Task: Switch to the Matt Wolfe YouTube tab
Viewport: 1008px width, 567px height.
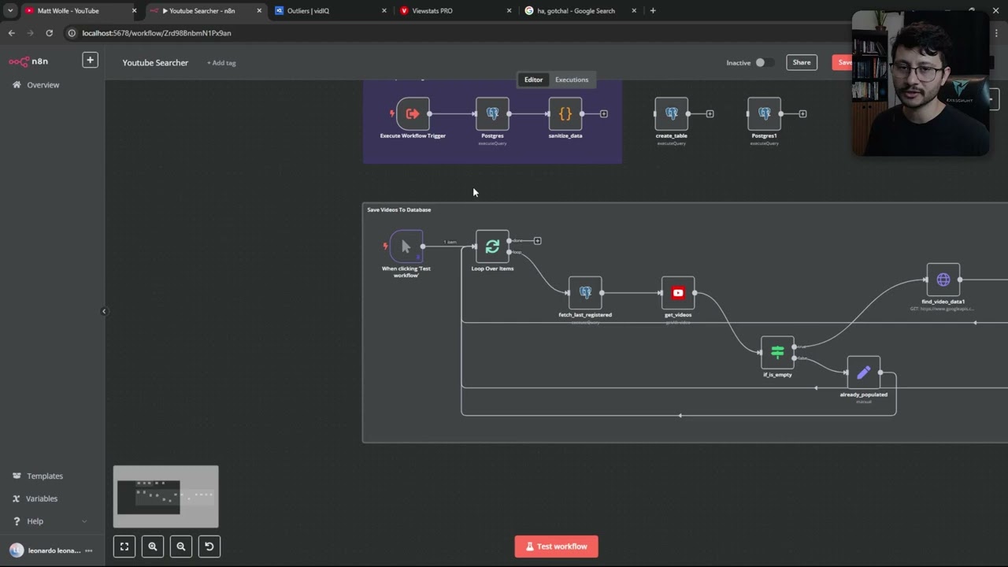Action: (80, 11)
